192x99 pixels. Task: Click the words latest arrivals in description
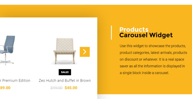(161, 53)
